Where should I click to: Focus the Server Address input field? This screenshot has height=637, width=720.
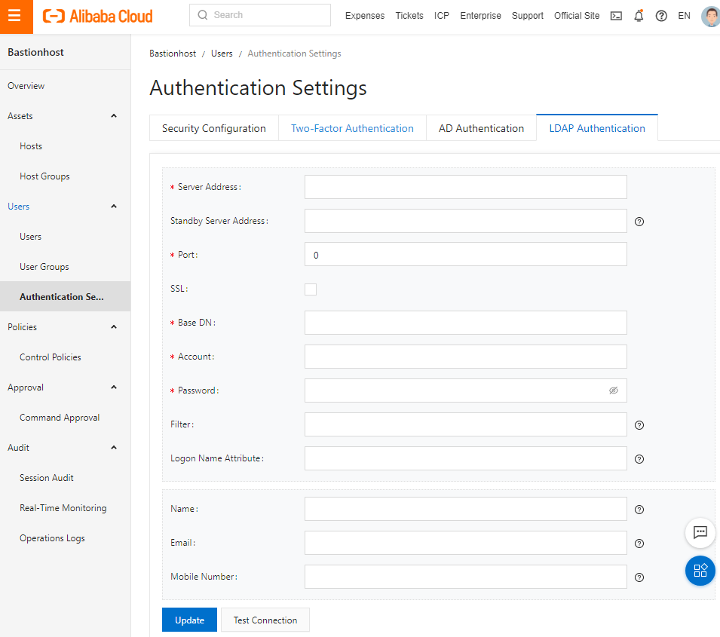point(465,187)
